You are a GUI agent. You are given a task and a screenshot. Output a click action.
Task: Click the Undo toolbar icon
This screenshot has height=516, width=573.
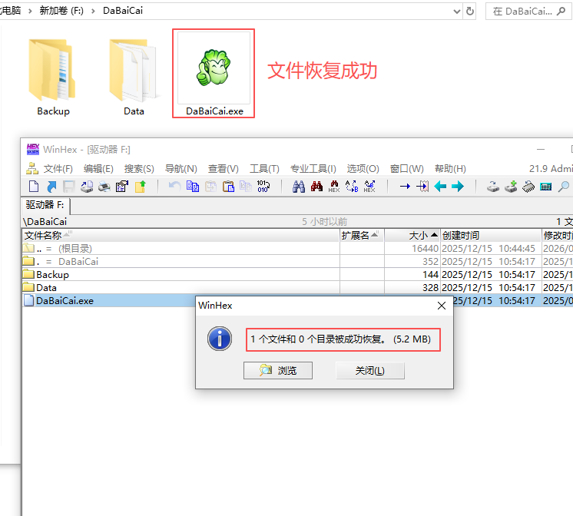[174, 187]
